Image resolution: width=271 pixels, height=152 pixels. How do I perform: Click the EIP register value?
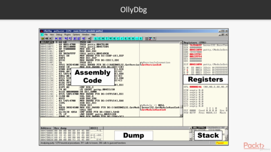pyautogui.click(x=196, y=64)
